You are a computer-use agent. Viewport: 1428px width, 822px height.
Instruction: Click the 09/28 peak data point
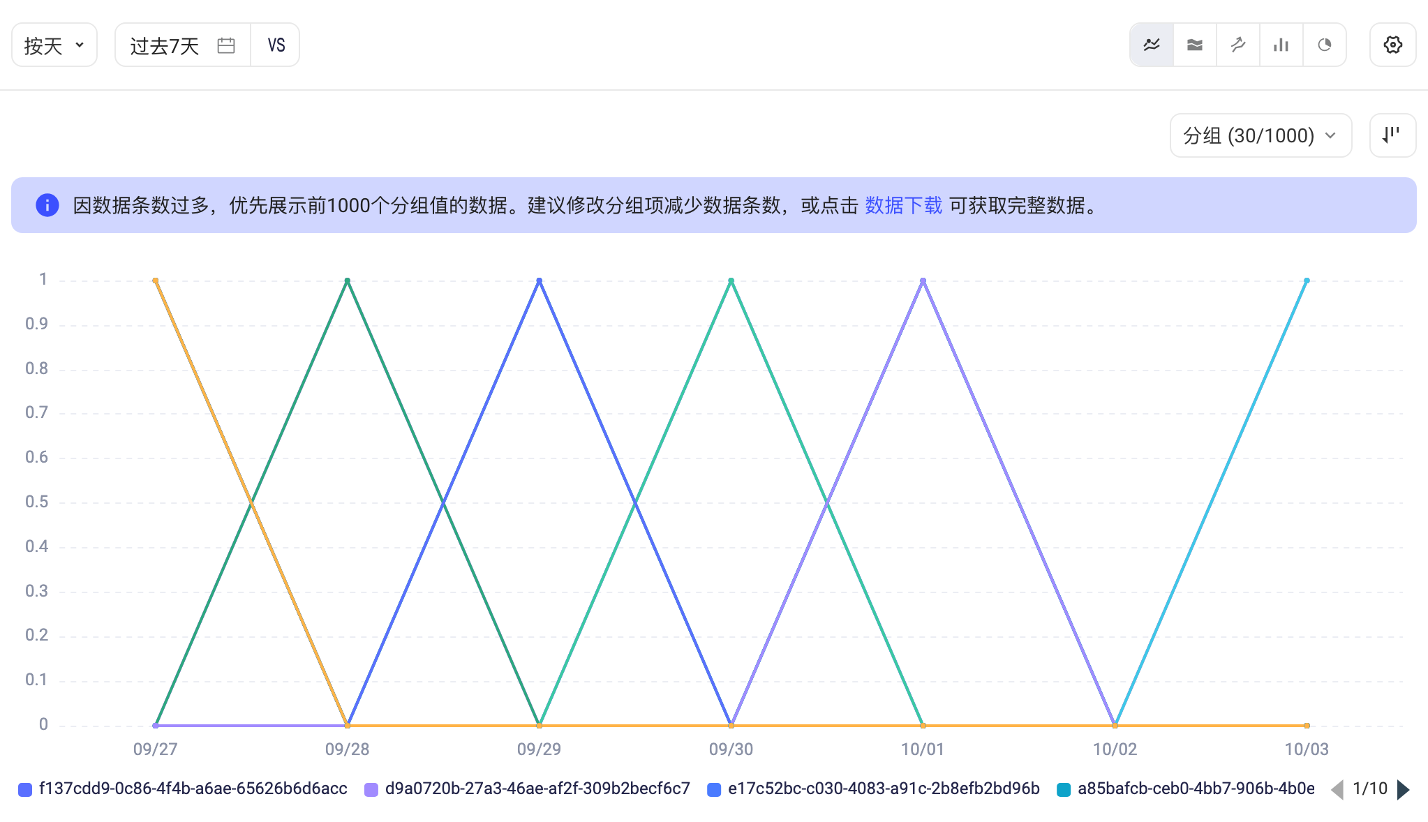coord(348,281)
